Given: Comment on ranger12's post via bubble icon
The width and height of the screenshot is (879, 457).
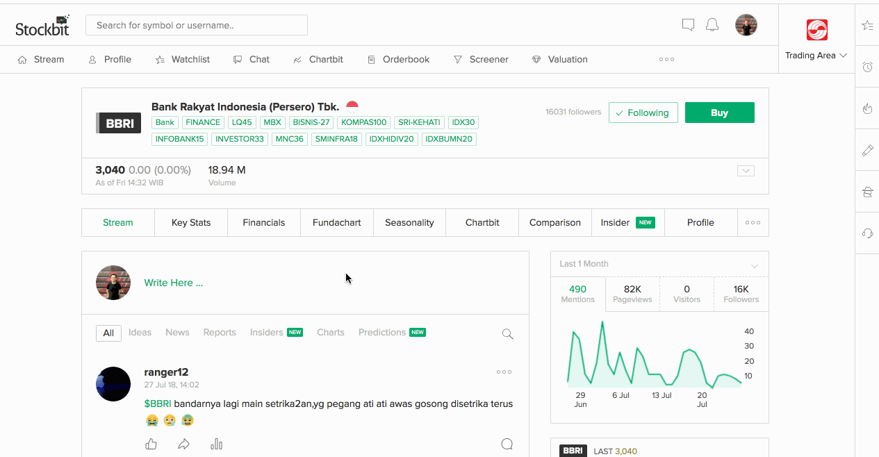Looking at the screenshot, I should 507,444.
